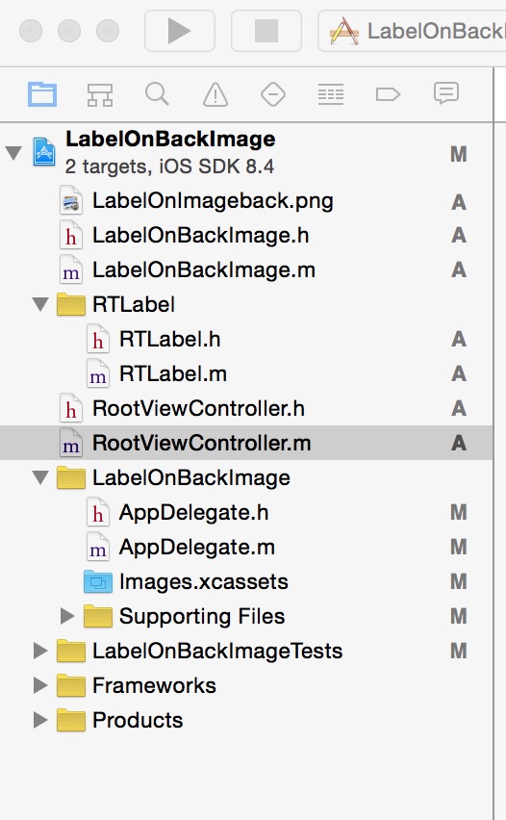The image size is (506, 820).
Task: Show the Symbol navigator hierarchy icon
Action: [100, 95]
